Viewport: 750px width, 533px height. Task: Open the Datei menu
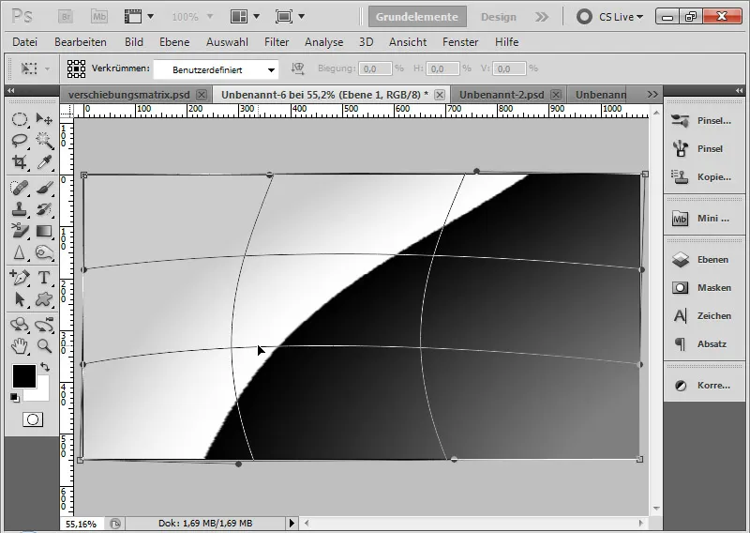(25, 42)
